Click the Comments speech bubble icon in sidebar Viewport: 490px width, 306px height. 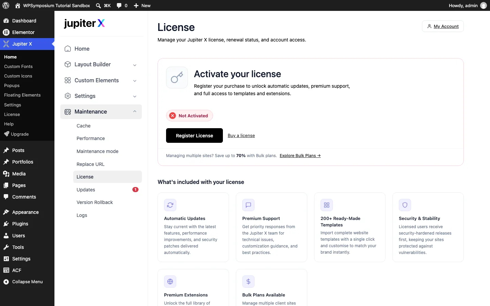tap(6, 197)
